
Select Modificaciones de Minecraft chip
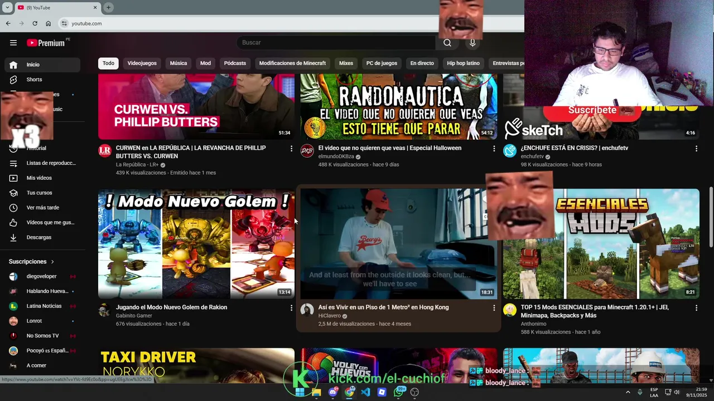[x=292, y=63]
